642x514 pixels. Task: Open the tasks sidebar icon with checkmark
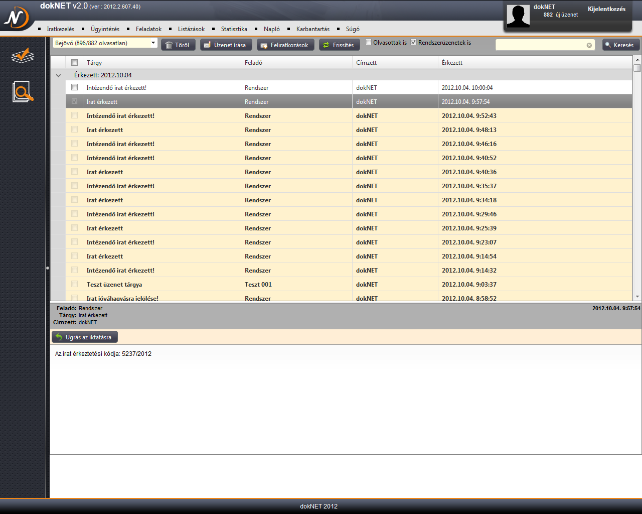[23, 56]
